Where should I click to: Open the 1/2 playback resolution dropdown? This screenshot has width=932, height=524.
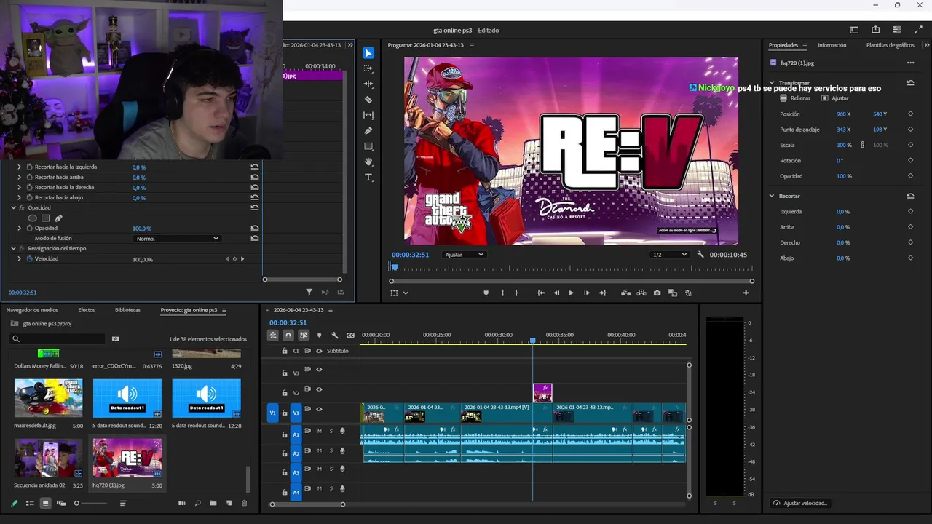(x=669, y=255)
